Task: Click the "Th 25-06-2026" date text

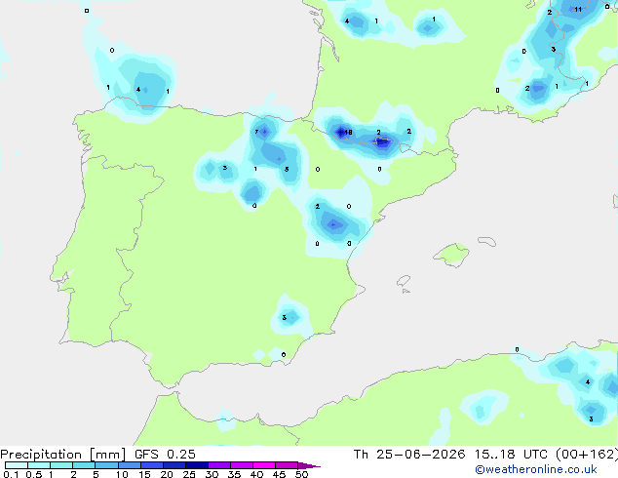Action: point(409,455)
